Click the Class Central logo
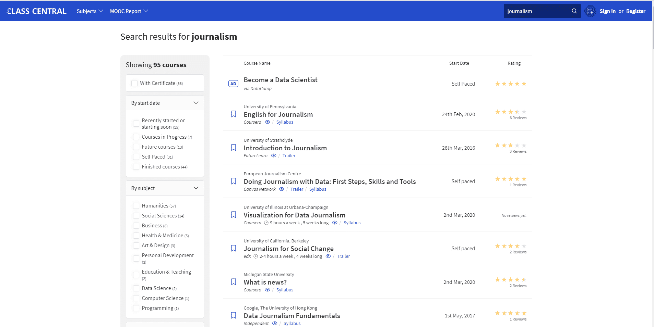 (36, 11)
